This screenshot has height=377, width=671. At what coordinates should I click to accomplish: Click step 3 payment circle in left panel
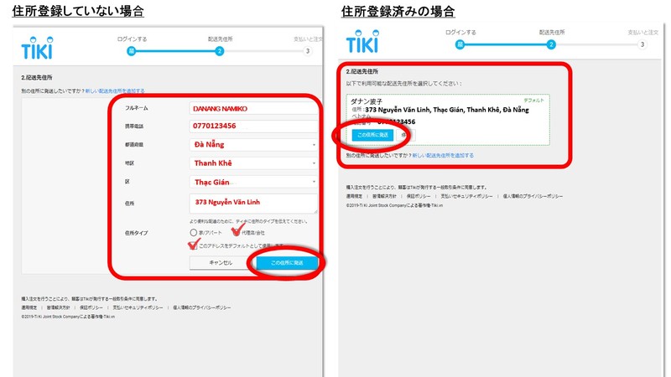(307, 51)
